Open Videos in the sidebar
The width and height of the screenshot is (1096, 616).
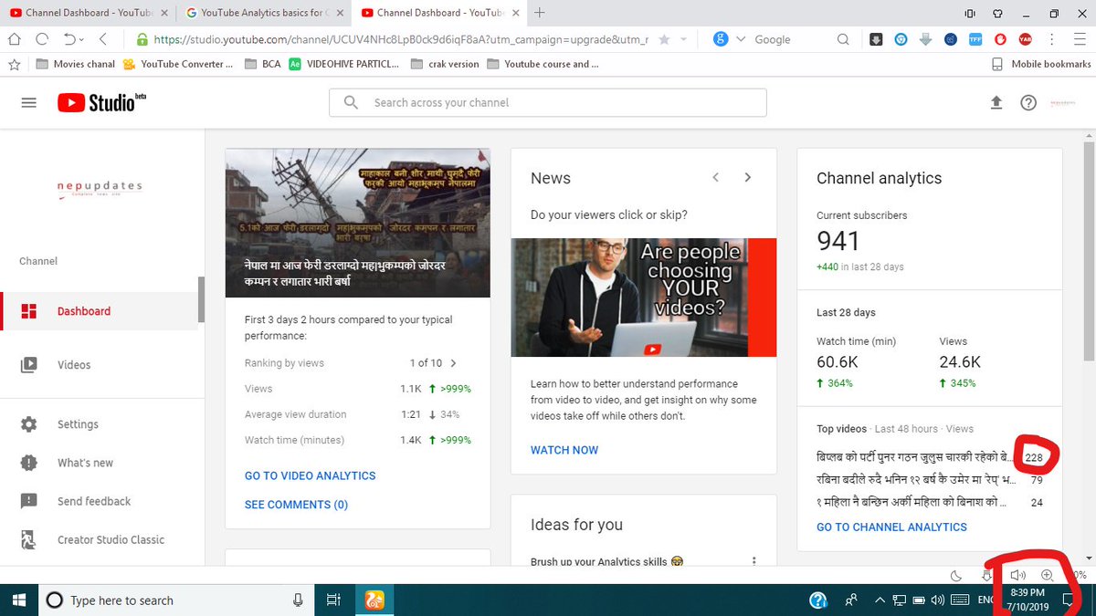[100, 365]
